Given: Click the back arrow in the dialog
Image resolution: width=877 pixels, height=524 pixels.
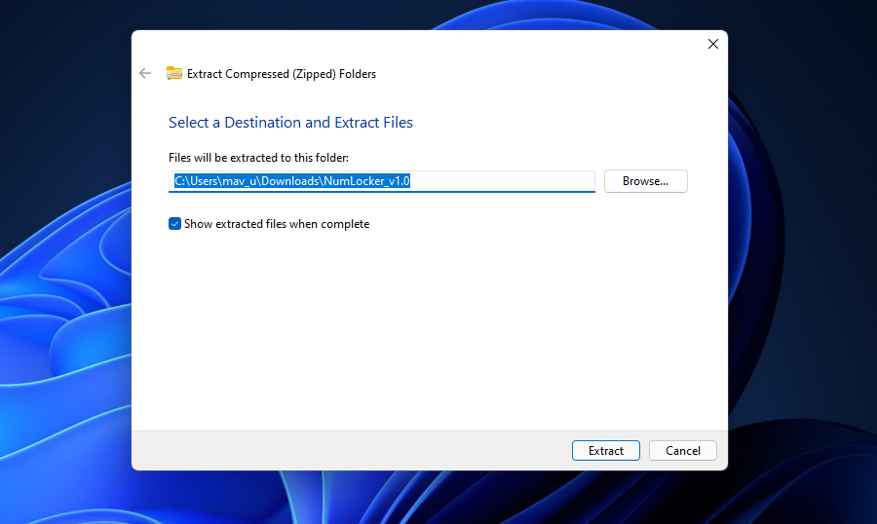Looking at the screenshot, I should tap(145, 73).
